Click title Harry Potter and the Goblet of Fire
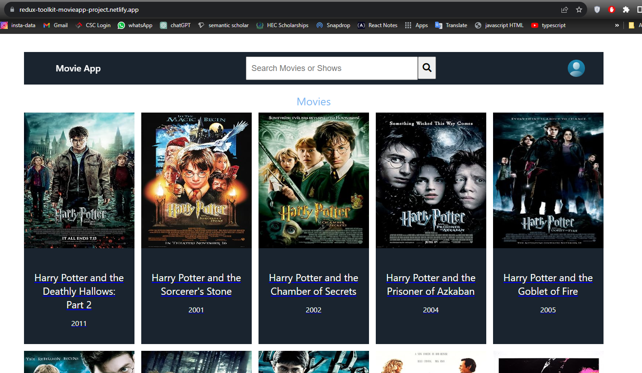The height and width of the screenshot is (373, 642). point(548,285)
